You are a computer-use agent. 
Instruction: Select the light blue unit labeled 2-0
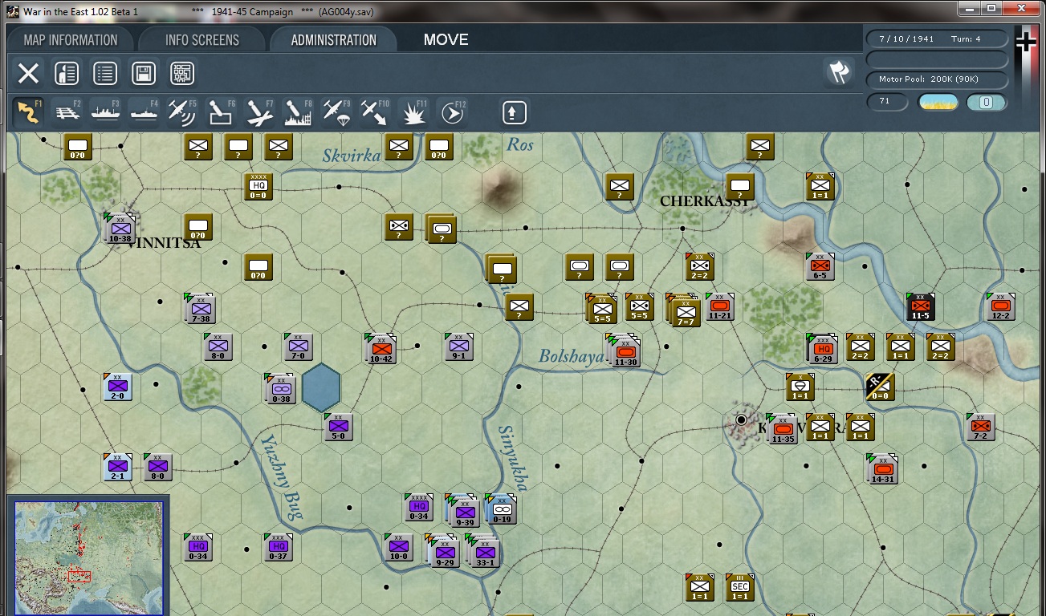117,387
